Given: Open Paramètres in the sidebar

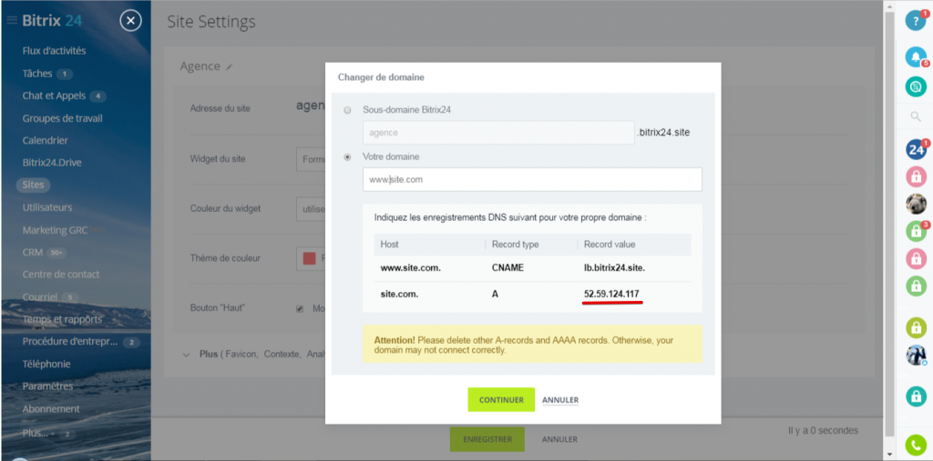Looking at the screenshot, I should coord(47,386).
